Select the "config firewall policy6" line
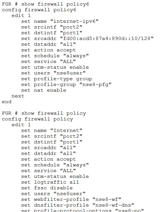This screenshot has width=167, height=212. pos(39,10)
